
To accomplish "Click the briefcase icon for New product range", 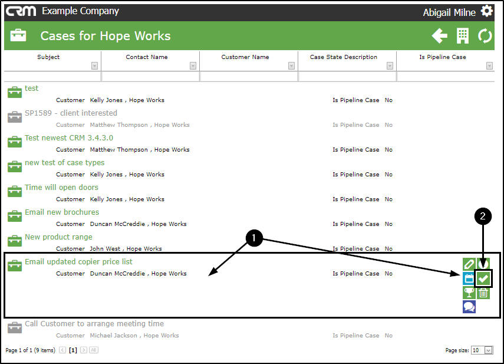I will pos(15,241).
